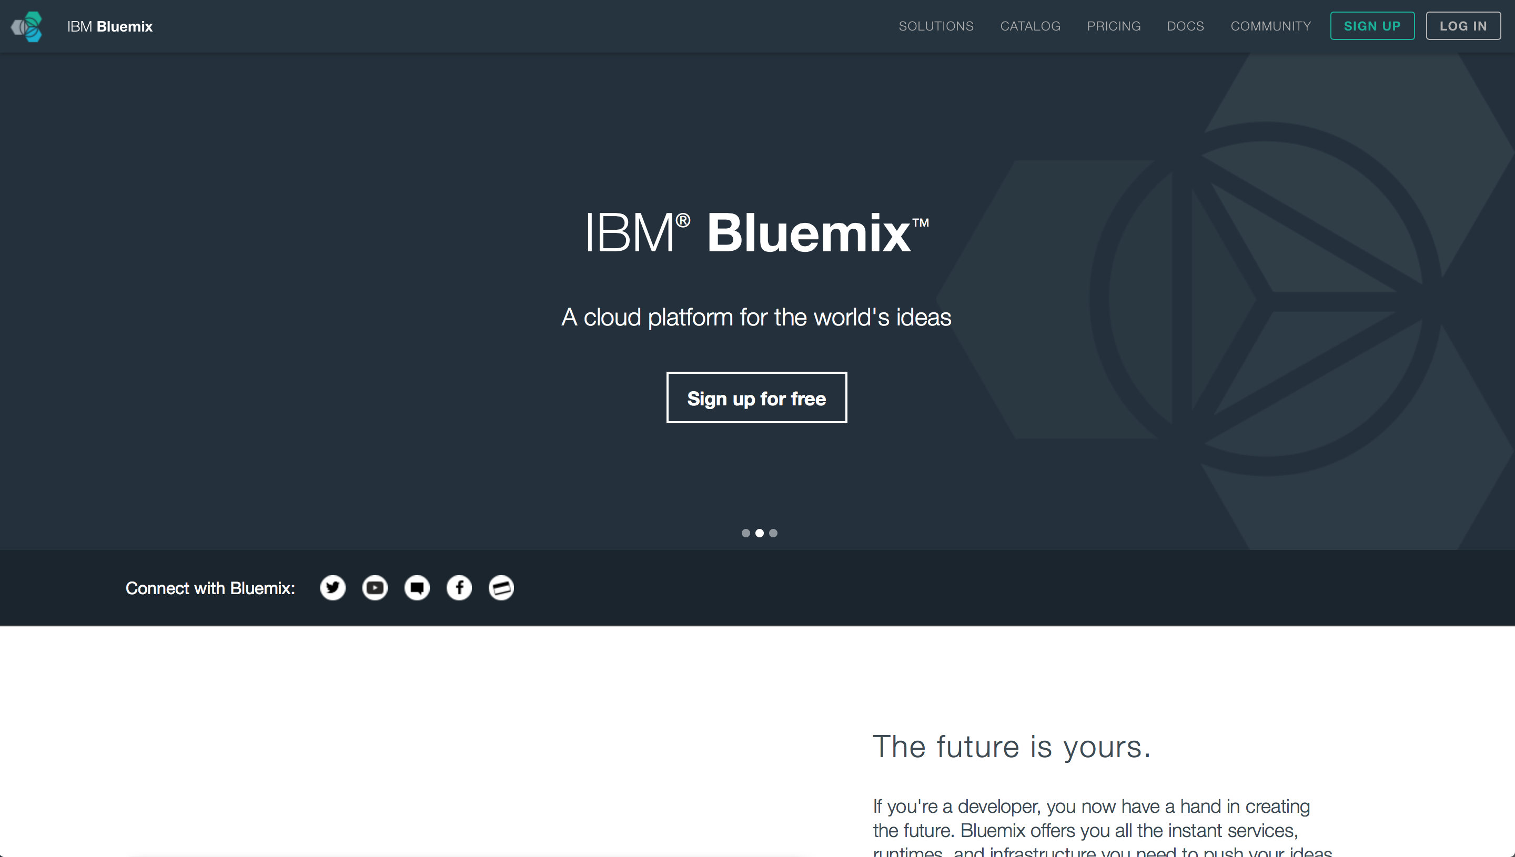
Task: Open the Community nav item
Action: click(1270, 26)
